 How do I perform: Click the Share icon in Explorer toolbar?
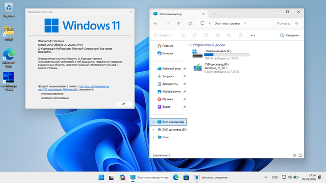click(229, 35)
